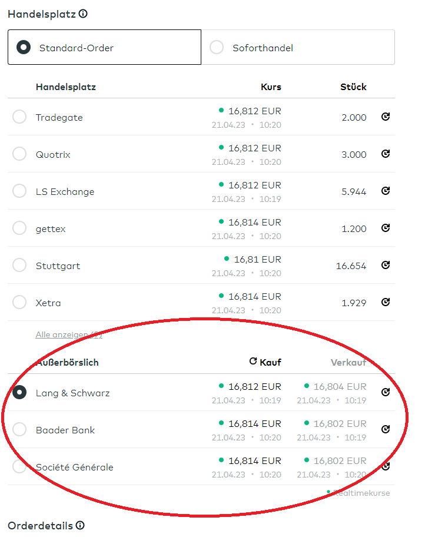Screen dimensions: 425x537
Task: Choose Quotrix as trading venue
Action: click(x=19, y=154)
